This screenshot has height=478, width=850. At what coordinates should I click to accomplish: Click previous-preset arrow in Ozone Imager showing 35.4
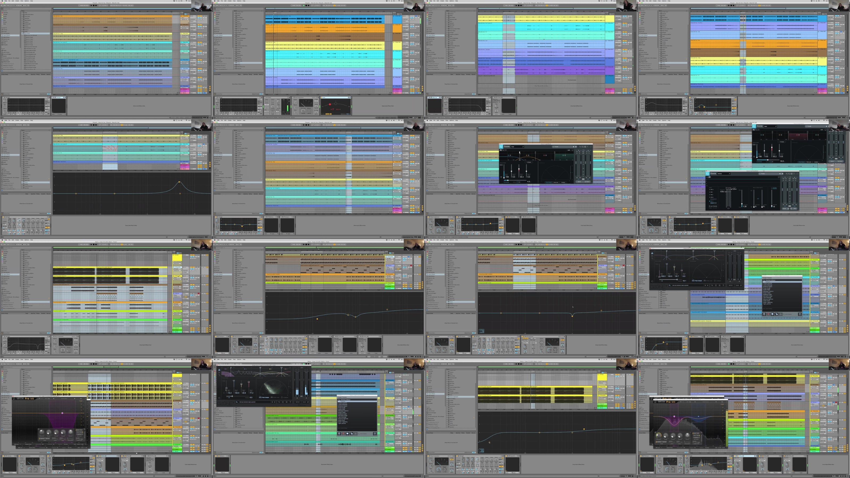573,147
